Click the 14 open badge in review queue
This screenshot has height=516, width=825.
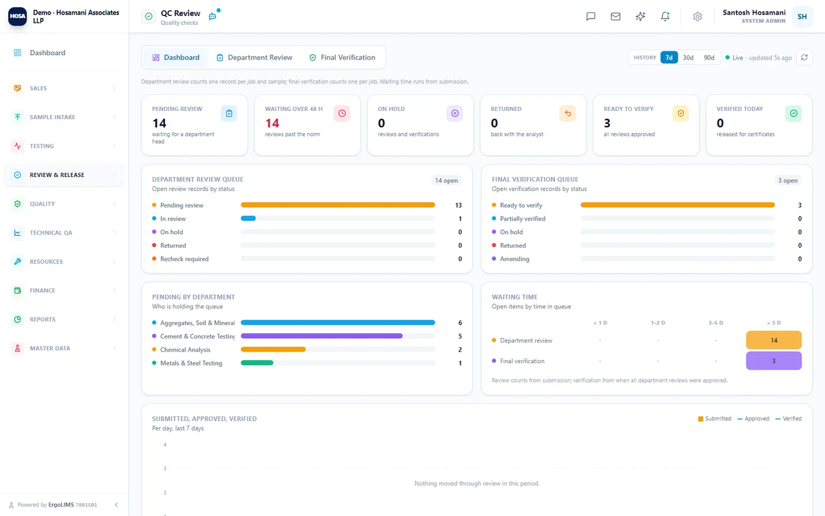(x=446, y=180)
